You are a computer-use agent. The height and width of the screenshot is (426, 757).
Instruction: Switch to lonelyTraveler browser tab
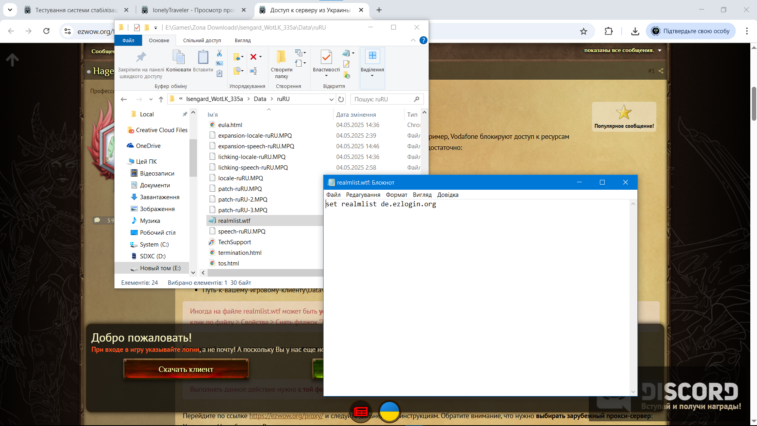pos(193,10)
